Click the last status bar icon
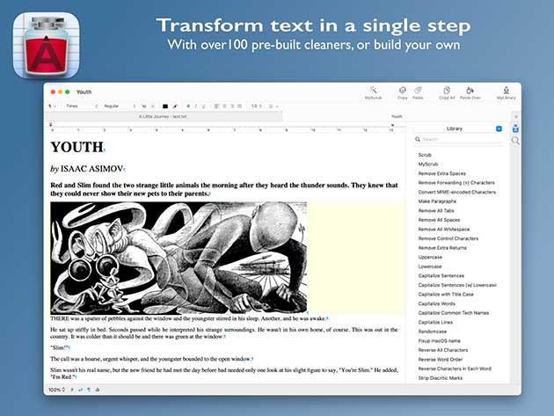The width and height of the screenshot is (554, 416). point(98,390)
